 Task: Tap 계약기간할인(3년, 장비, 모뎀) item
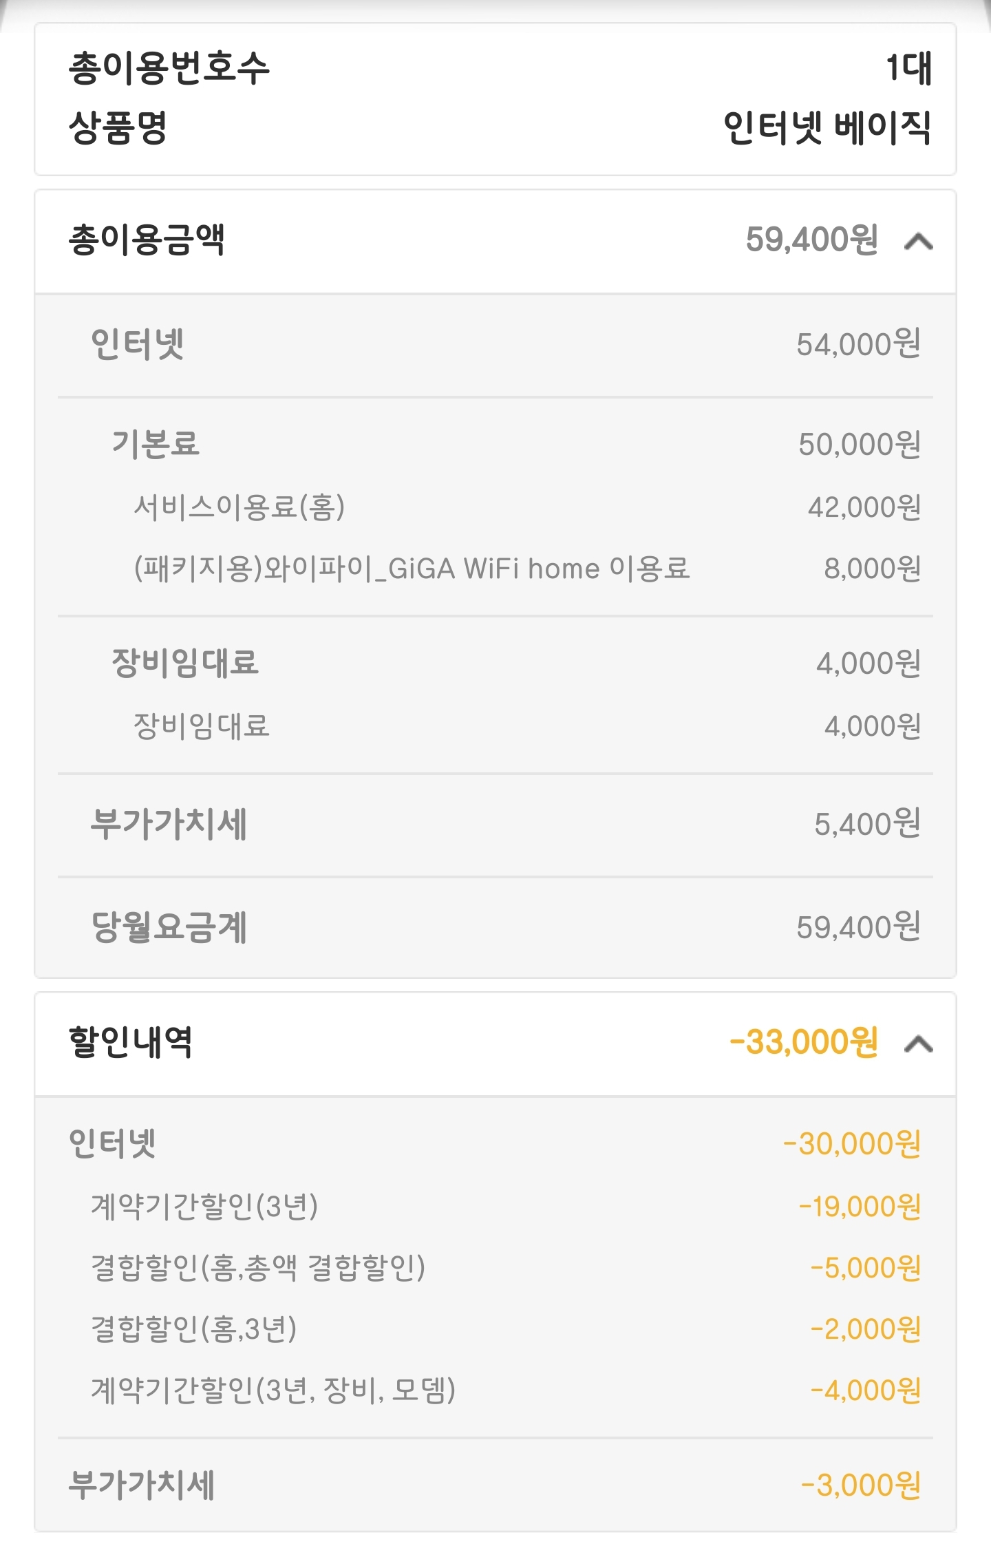pos(273,1390)
